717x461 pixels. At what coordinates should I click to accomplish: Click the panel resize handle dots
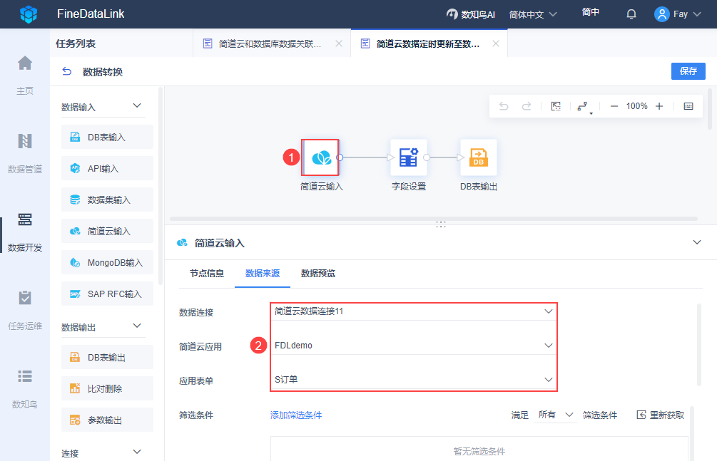pos(441,224)
